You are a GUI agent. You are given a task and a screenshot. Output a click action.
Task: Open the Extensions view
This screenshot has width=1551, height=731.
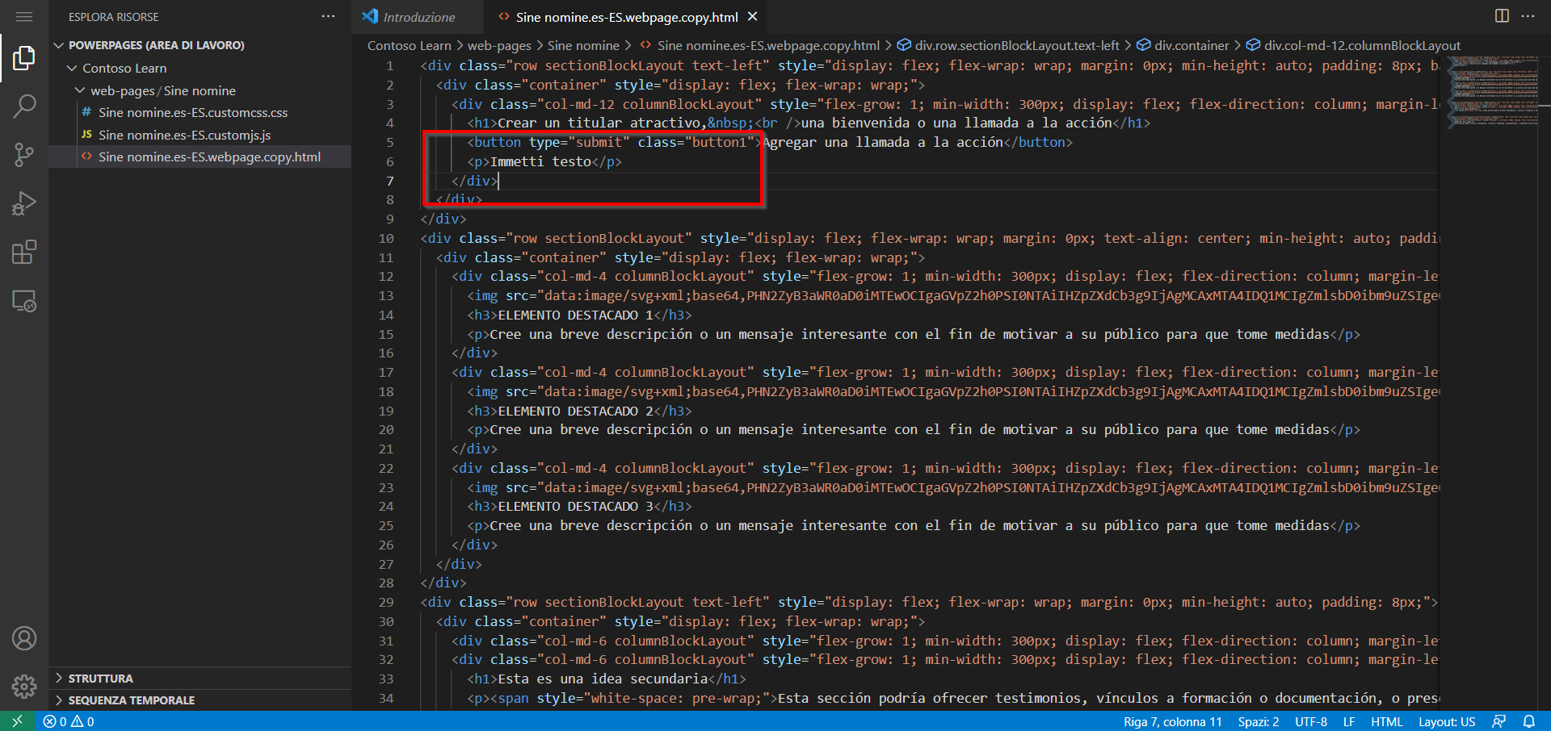click(x=24, y=252)
